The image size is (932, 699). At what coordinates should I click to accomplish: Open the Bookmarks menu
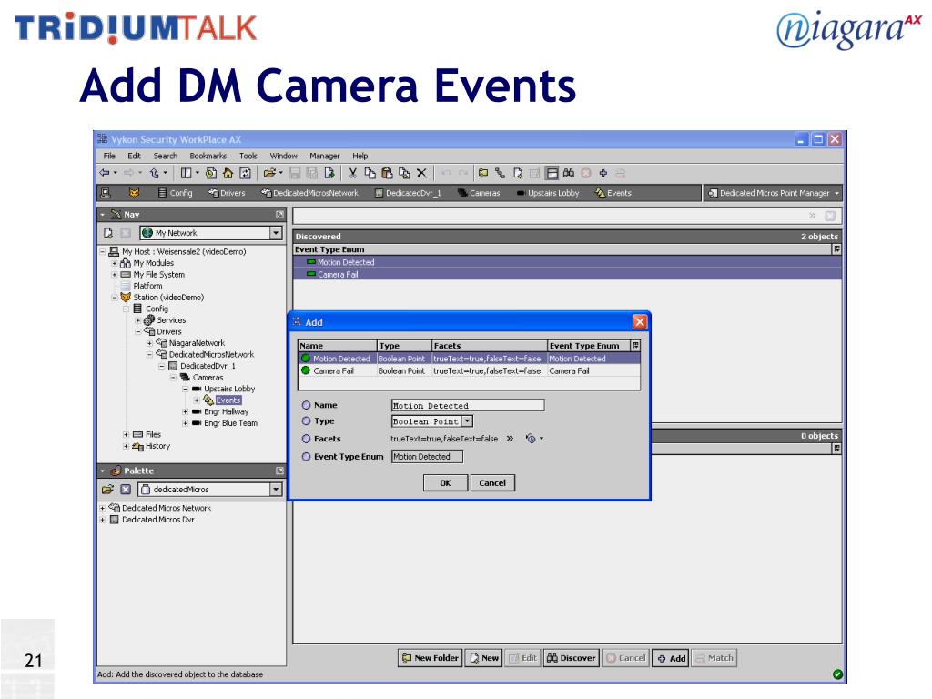coord(208,156)
